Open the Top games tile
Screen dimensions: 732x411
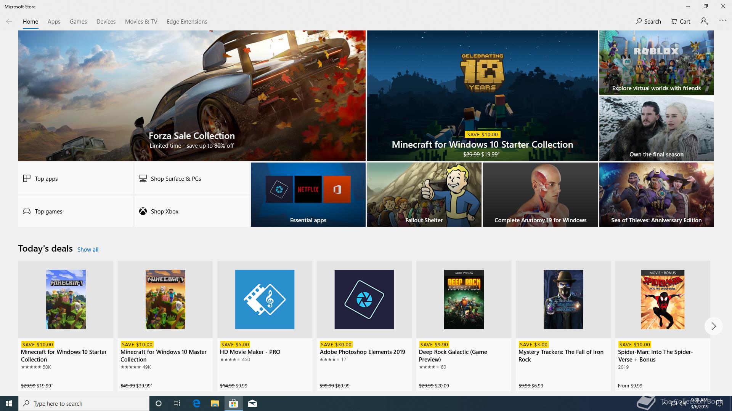pos(75,211)
